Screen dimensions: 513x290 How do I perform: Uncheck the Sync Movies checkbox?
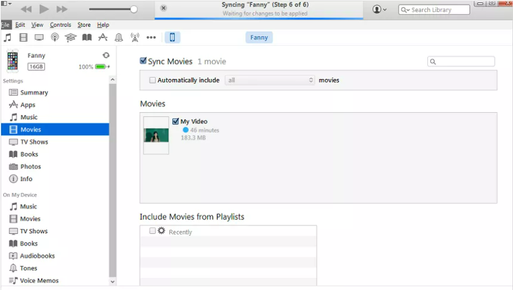click(x=143, y=61)
